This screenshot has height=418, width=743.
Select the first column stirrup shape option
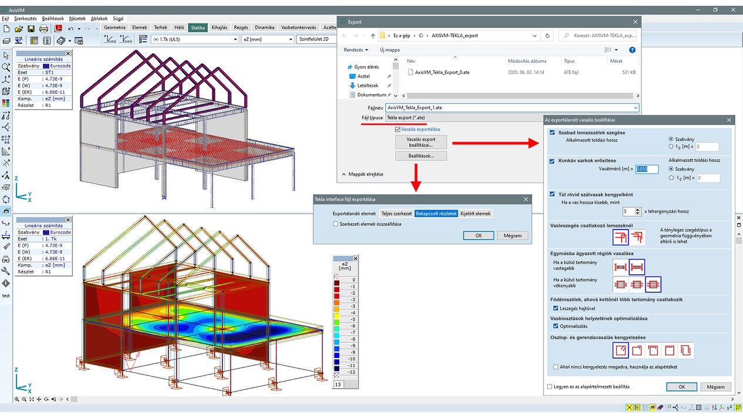(x=621, y=350)
